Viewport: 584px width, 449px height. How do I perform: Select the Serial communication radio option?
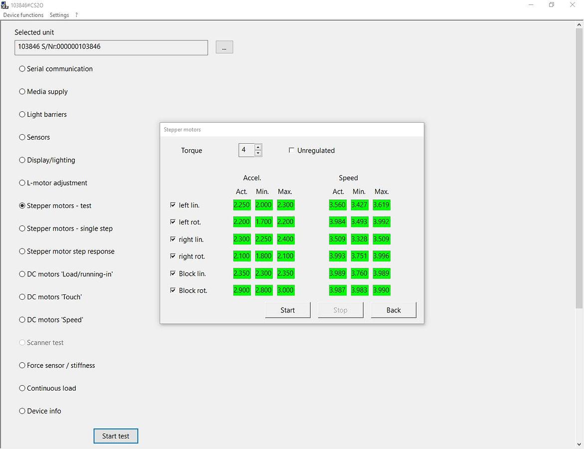click(x=22, y=69)
